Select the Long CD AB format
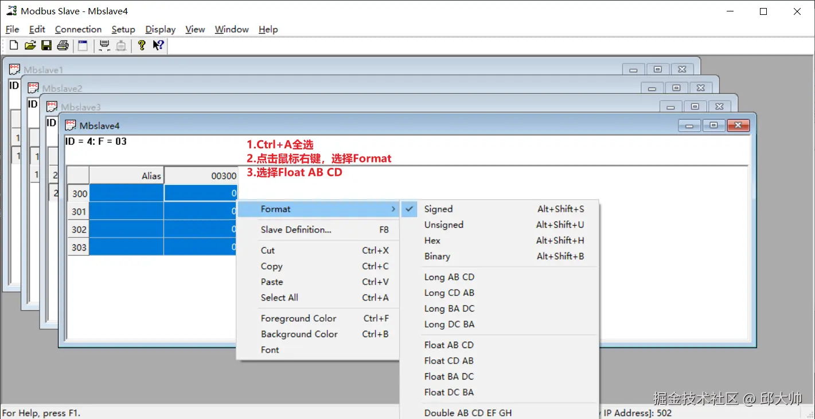The image size is (815, 419). point(500,292)
